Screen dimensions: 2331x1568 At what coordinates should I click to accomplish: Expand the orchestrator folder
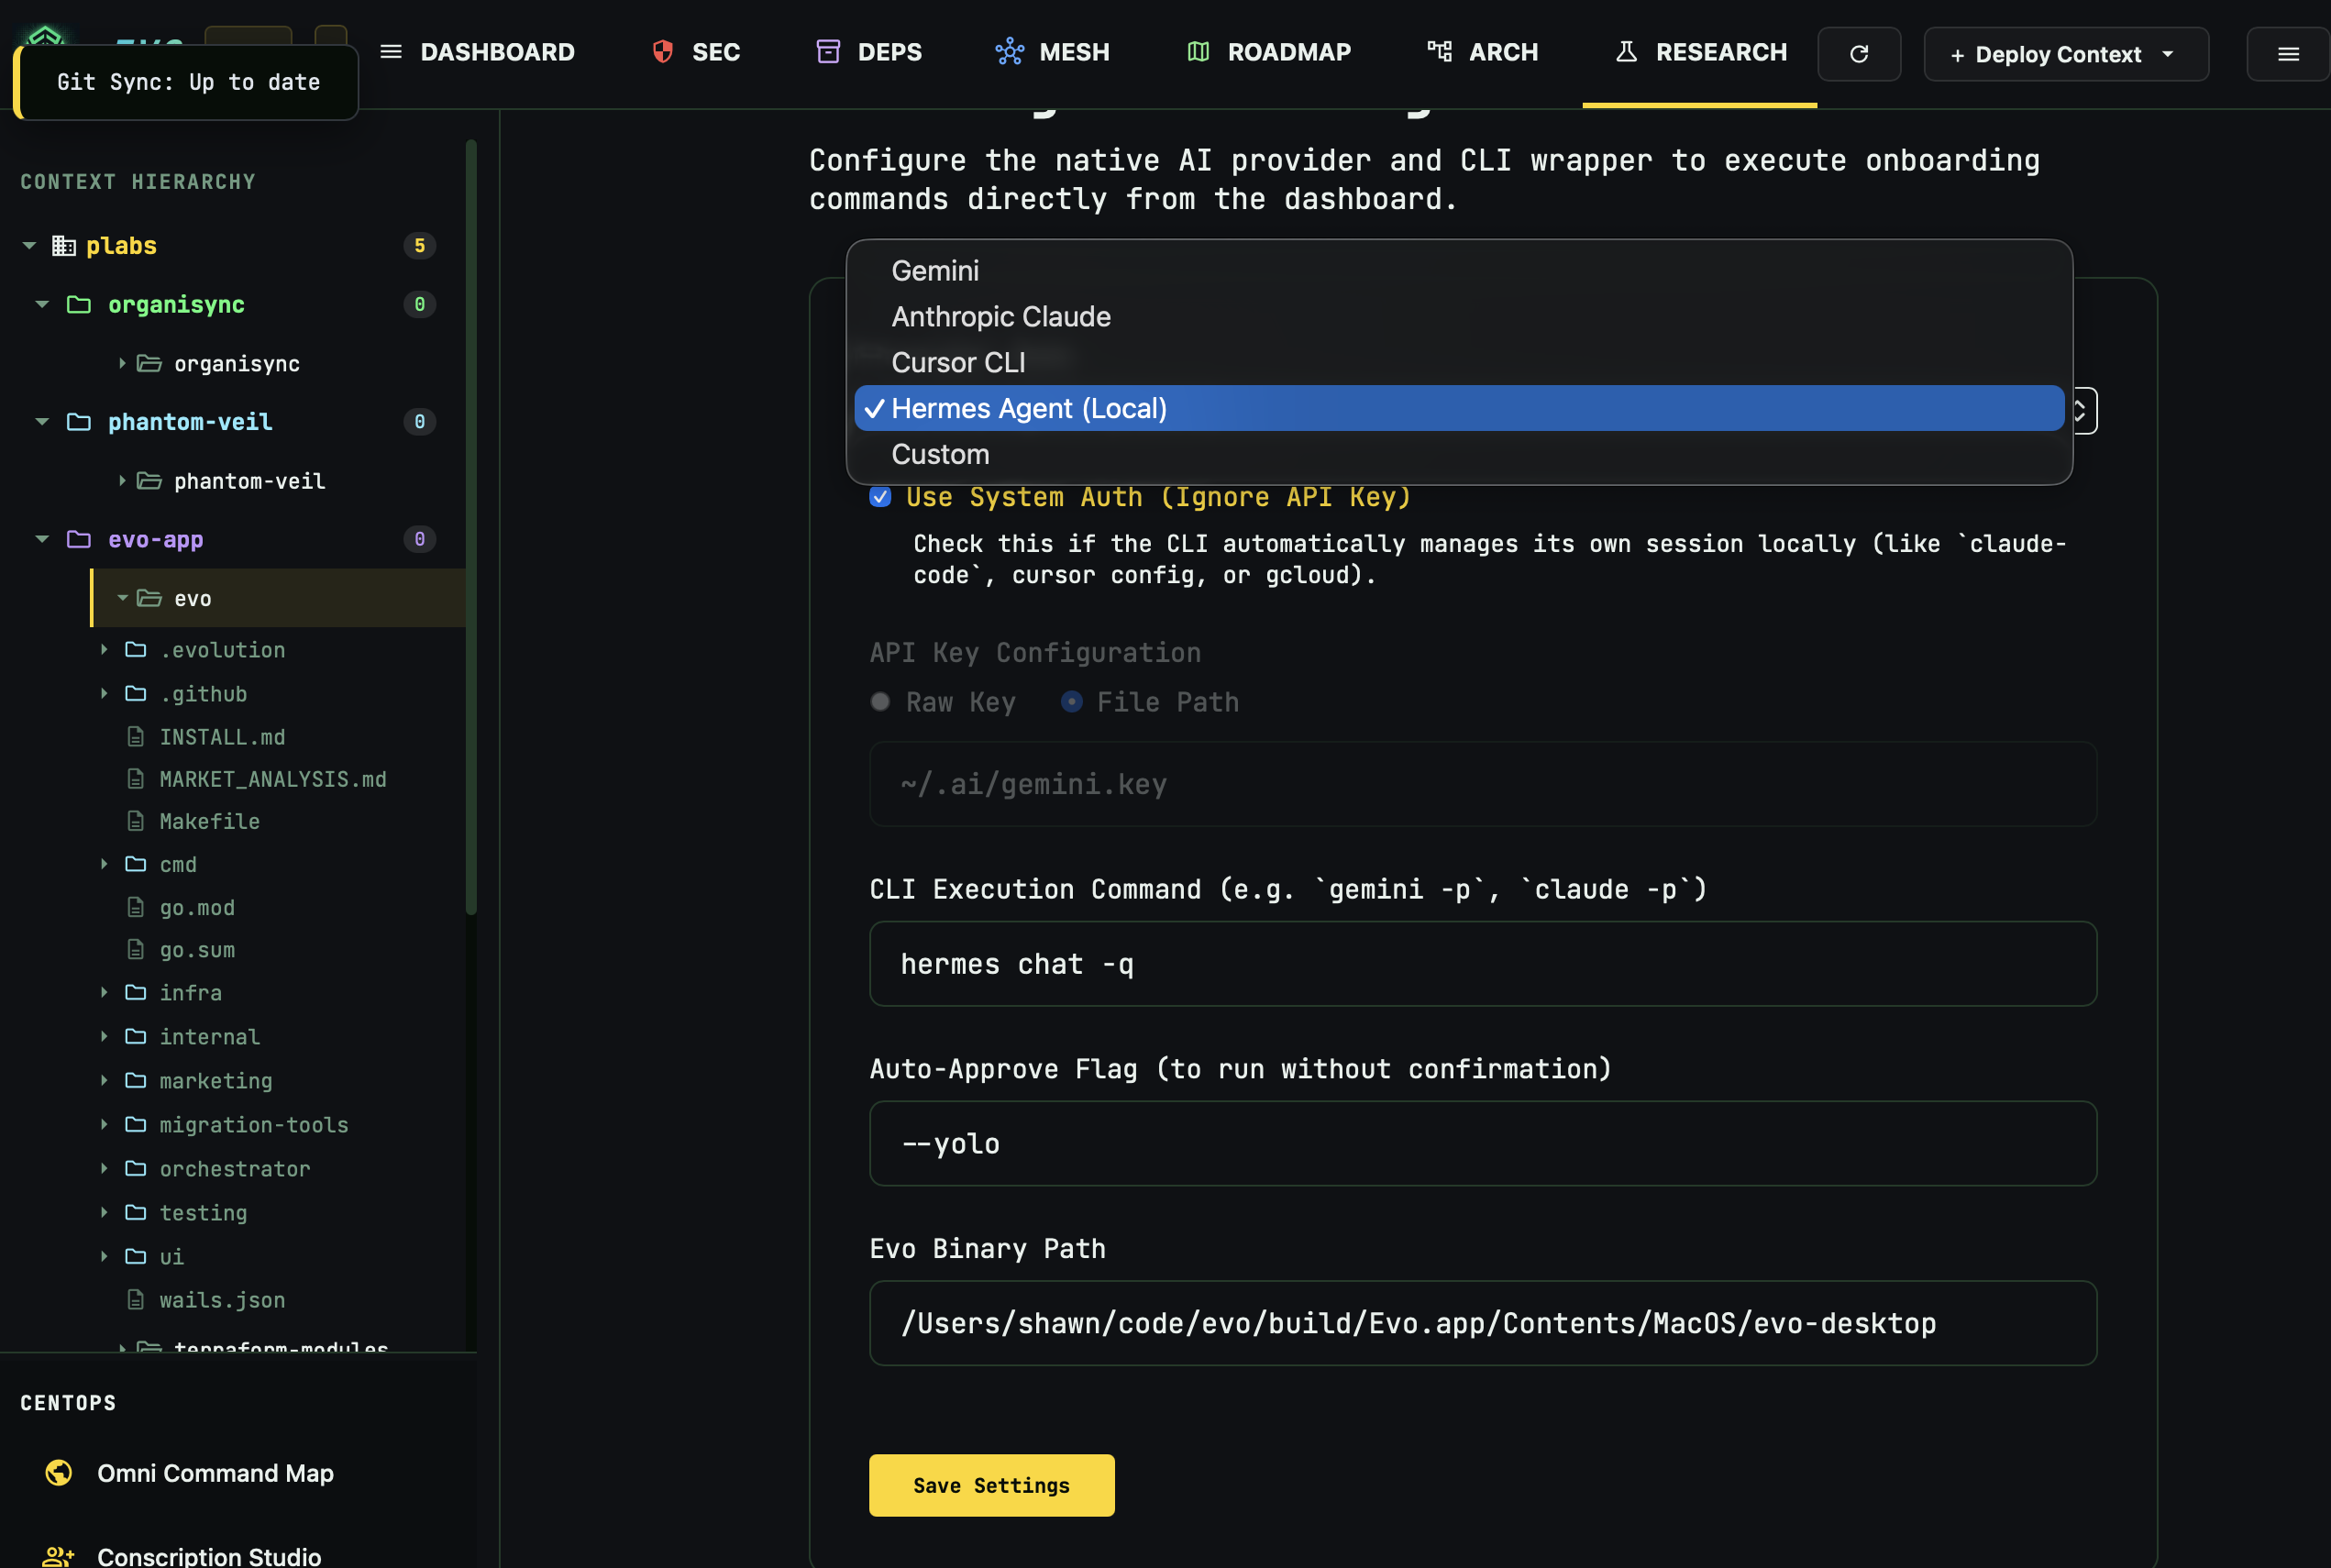tap(104, 1169)
